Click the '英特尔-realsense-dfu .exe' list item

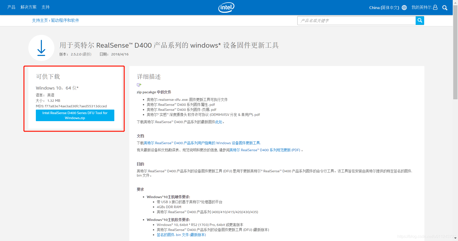pyautogui.click(x=187, y=100)
